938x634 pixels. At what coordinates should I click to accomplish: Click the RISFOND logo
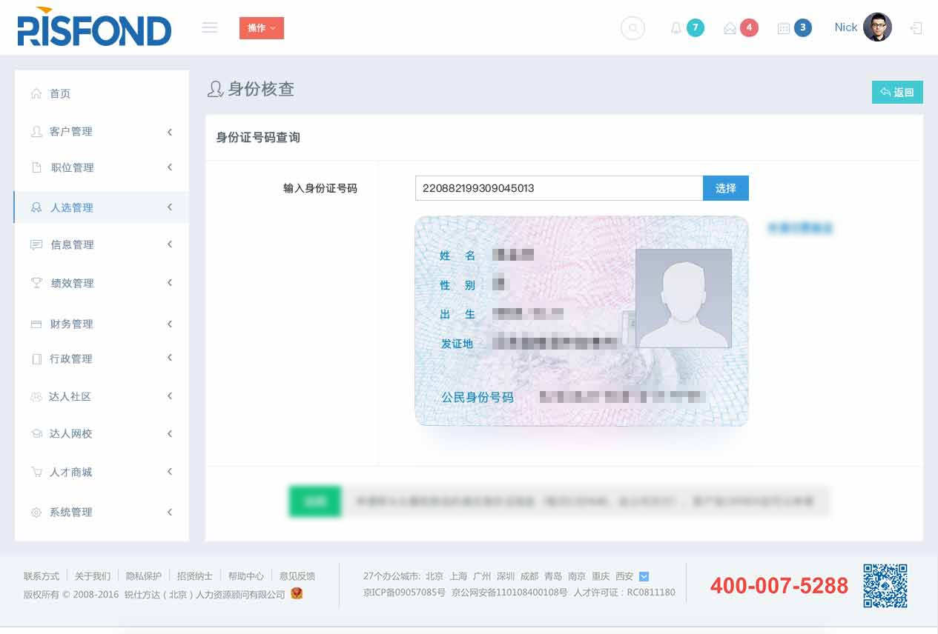pos(94,27)
